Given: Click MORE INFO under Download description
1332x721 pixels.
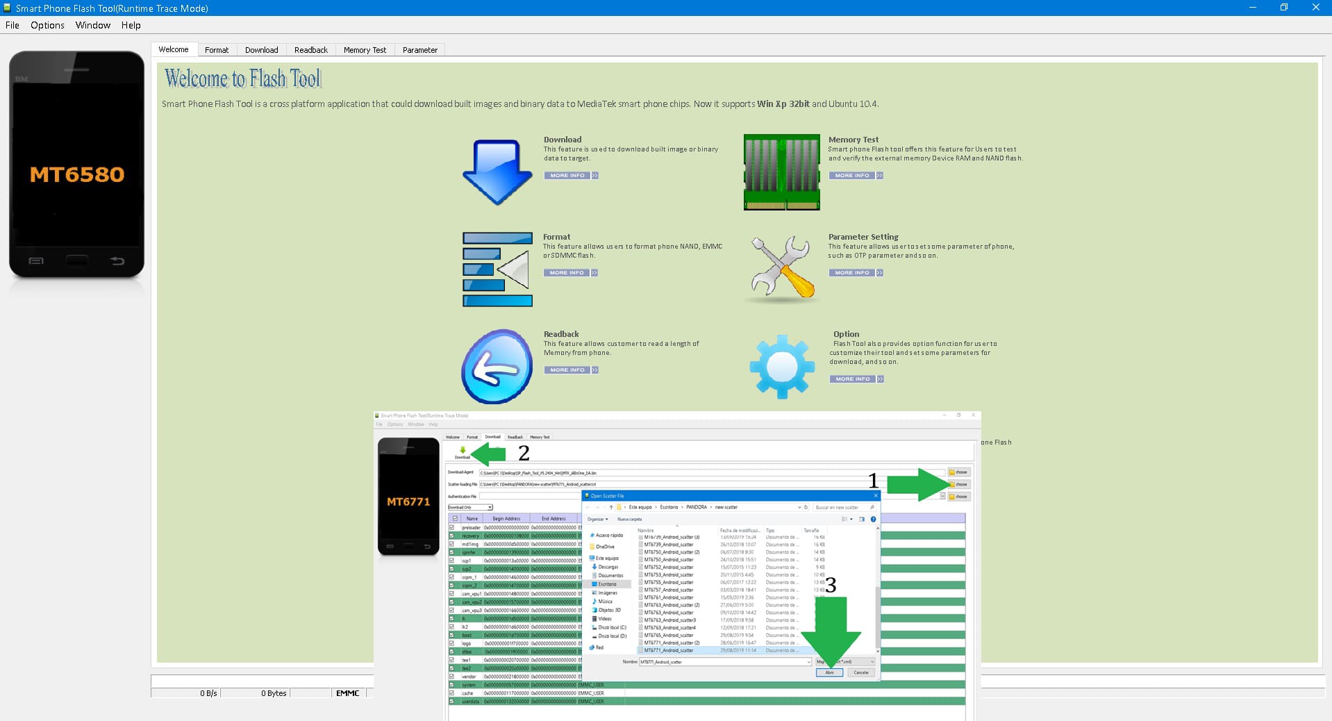Looking at the screenshot, I should click(x=567, y=176).
